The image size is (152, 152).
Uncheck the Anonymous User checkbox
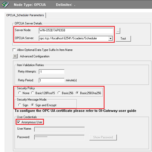(x=18, y=122)
